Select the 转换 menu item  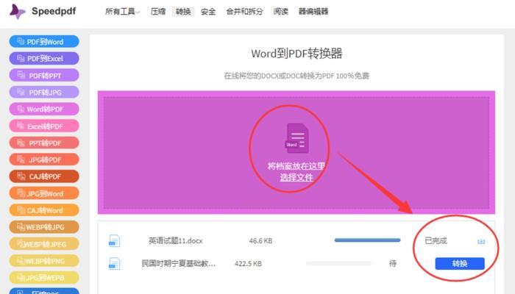point(183,12)
